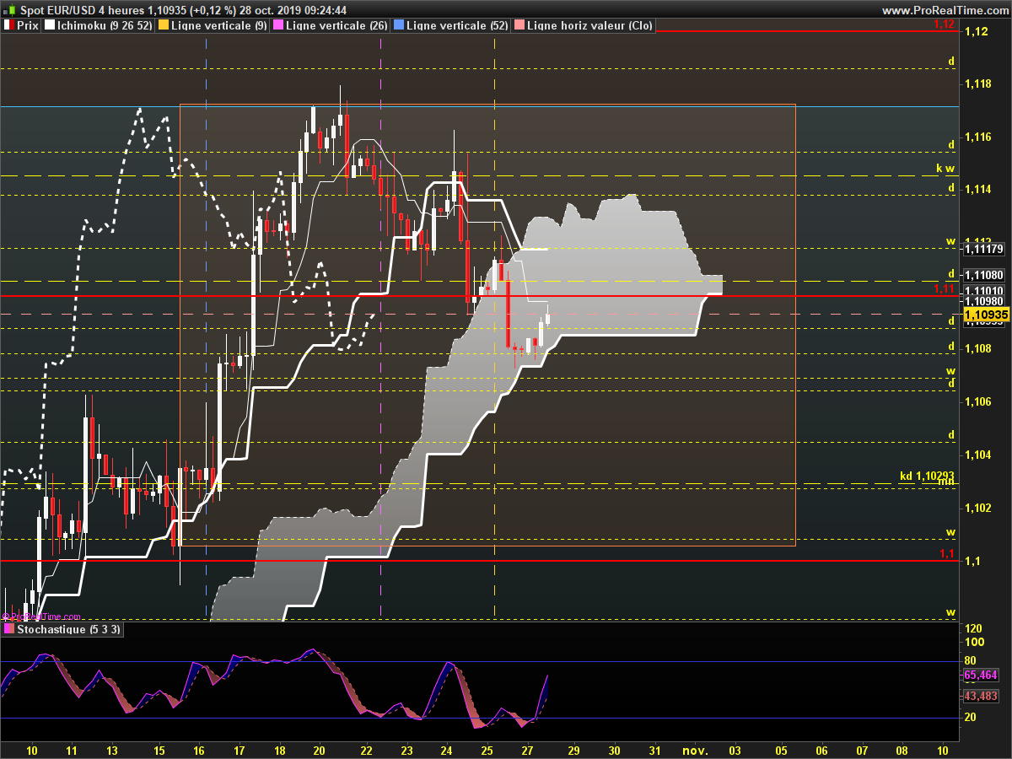Click the magenta Ligne verticale (26) swatch

(279, 25)
